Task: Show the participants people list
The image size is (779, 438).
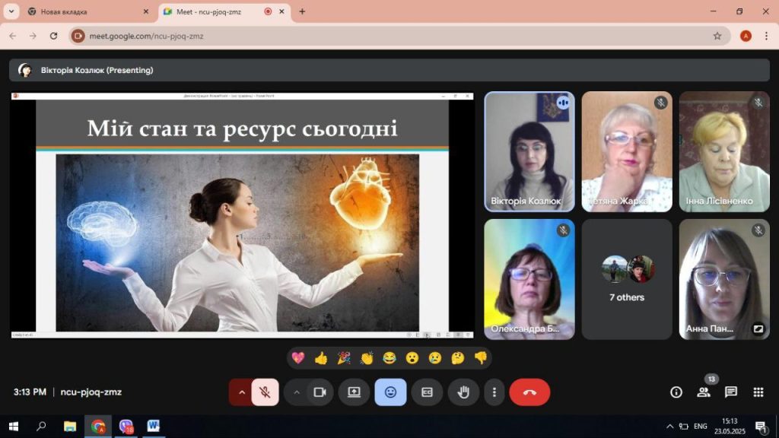Action: point(704,392)
